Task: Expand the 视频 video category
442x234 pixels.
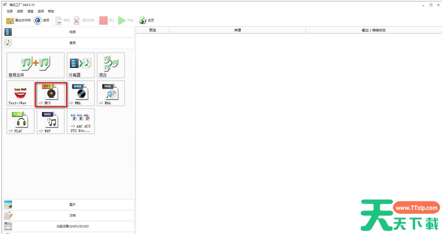Action: [68, 32]
